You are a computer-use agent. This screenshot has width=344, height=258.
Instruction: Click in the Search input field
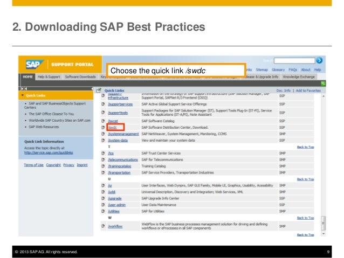coord(294,60)
